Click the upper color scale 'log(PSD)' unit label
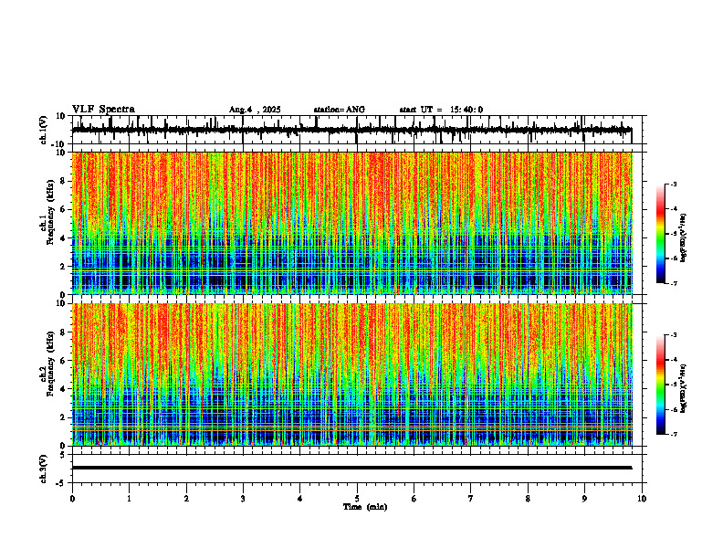This screenshot has width=723, height=559. pyautogui.click(x=684, y=238)
